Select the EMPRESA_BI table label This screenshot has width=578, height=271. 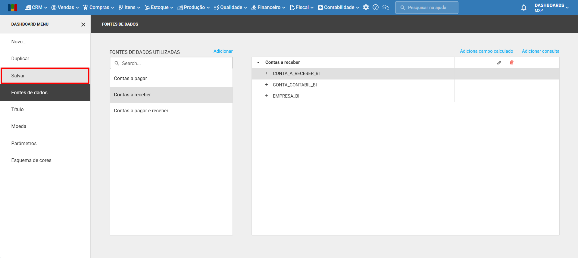[x=286, y=96]
